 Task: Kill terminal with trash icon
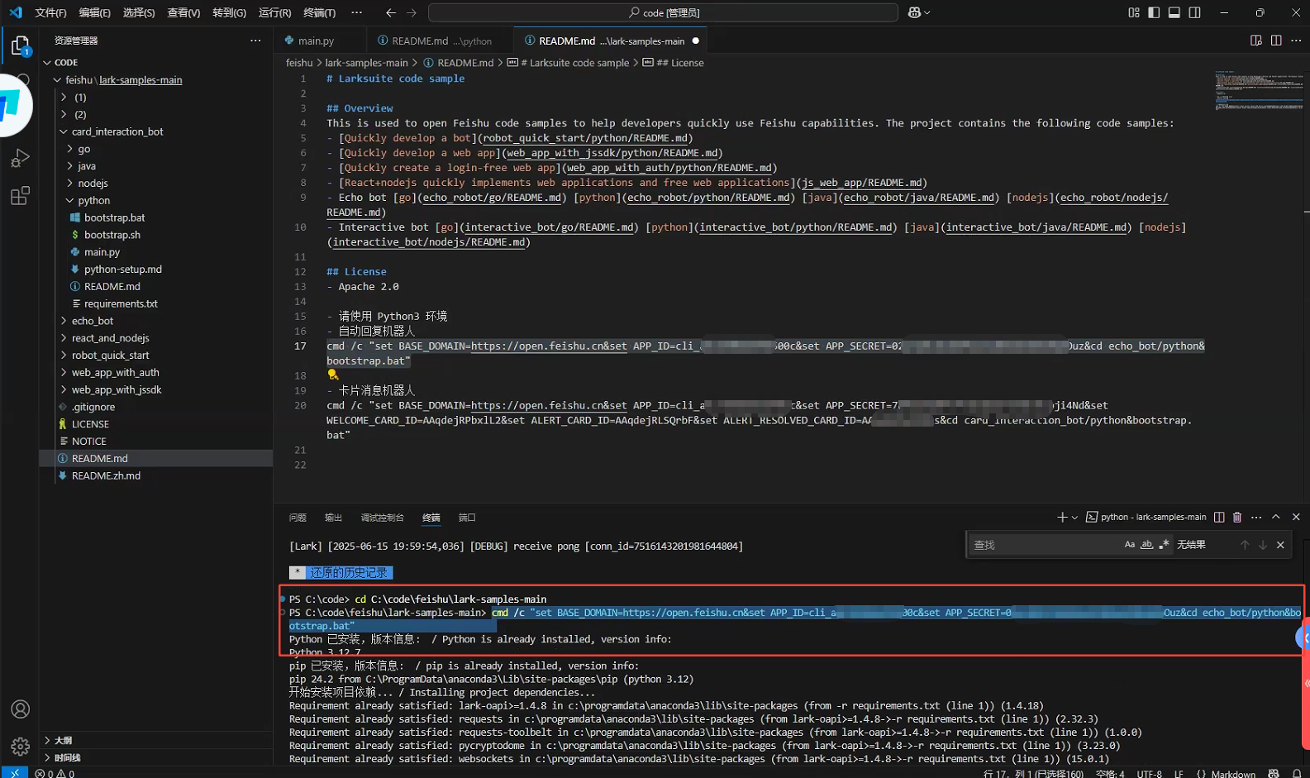click(x=1237, y=517)
